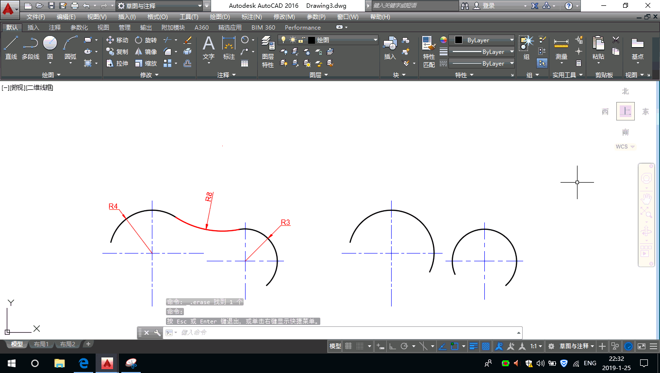The width and height of the screenshot is (660, 373).
Task: Expand the 绘图 panel flyout
Action: [x=51, y=75]
